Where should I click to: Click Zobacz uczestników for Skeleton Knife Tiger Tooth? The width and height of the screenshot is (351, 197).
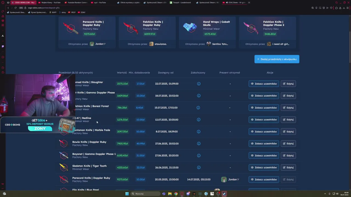(x=264, y=167)
